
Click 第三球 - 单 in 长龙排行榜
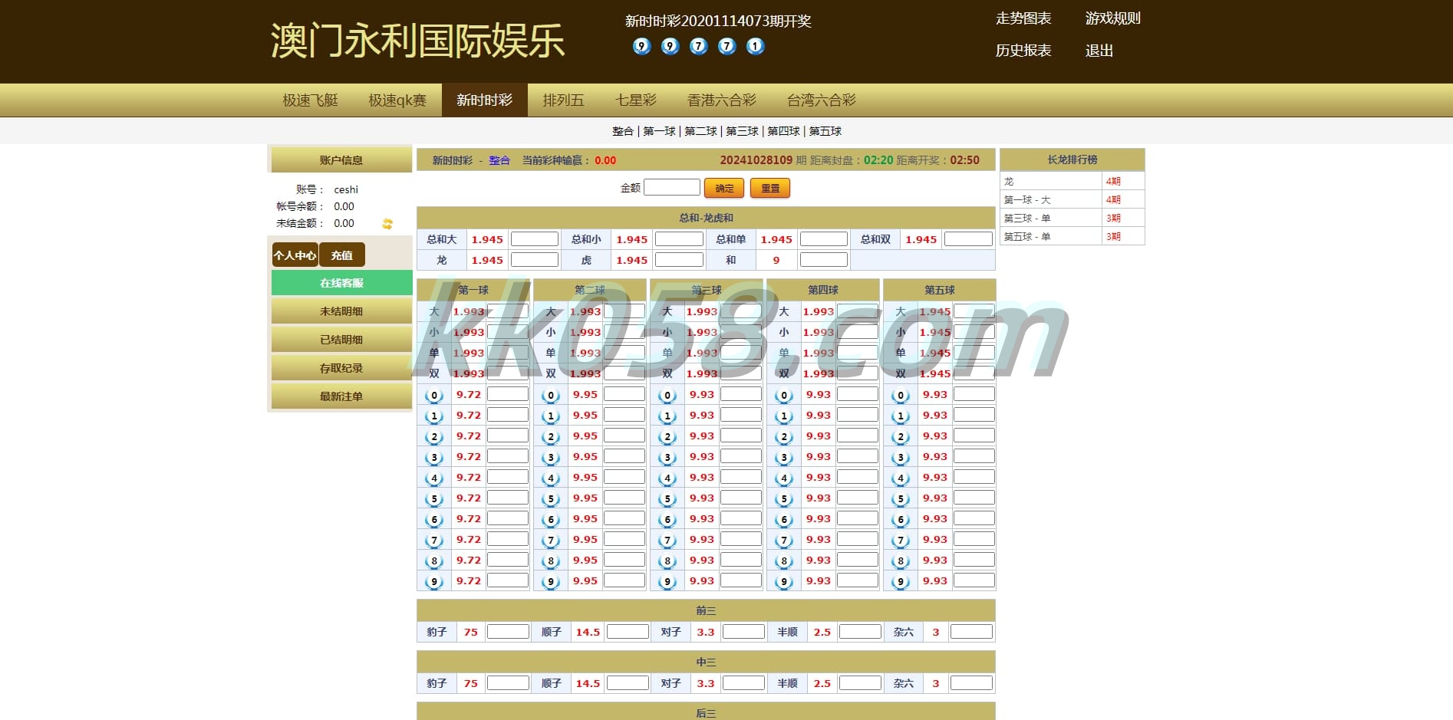[1027, 219]
